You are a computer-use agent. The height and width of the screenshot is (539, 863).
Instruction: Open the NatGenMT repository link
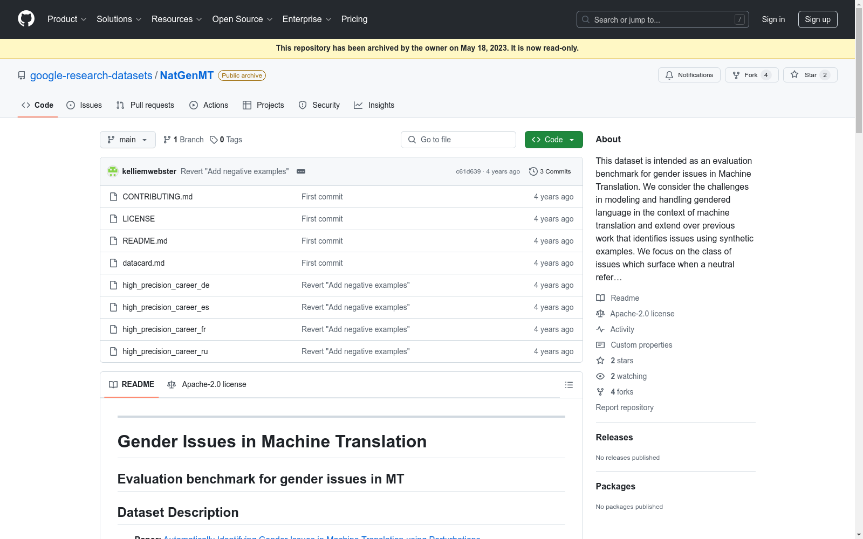click(x=187, y=75)
